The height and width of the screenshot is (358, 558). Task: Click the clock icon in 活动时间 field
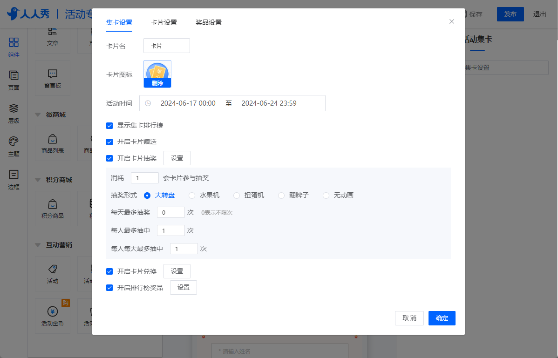click(x=148, y=103)
